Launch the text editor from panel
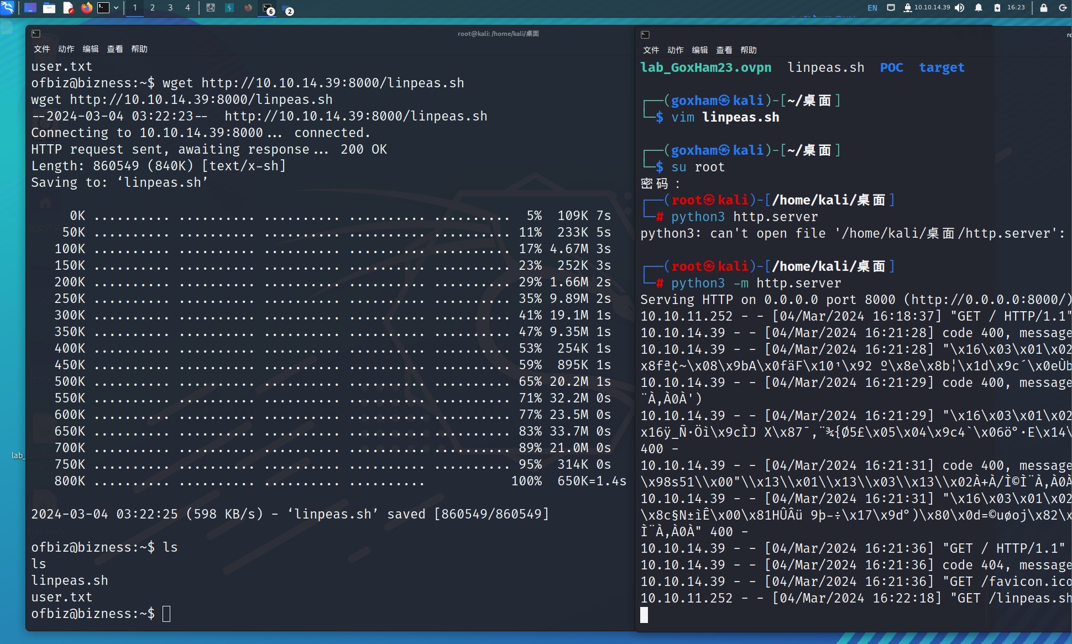 [x=68, y=8]
